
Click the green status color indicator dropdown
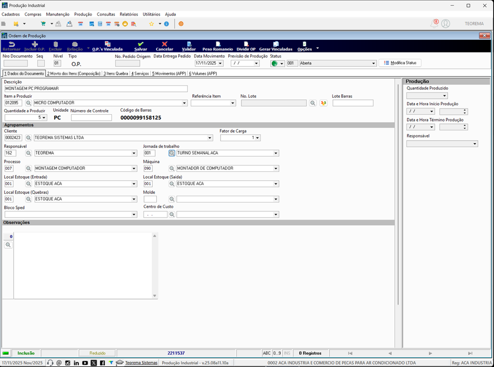point(277,63)
